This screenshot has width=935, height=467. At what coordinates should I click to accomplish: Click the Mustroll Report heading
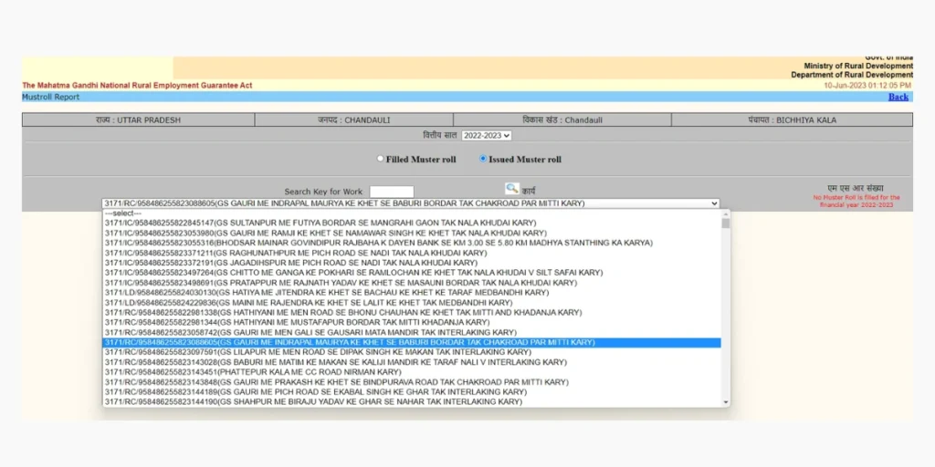coord(51,97)
